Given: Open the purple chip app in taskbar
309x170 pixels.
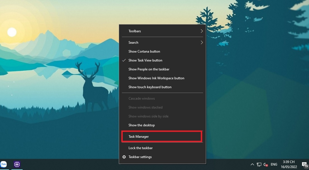Looking at the screenshot, I should [x=17, y=164].
